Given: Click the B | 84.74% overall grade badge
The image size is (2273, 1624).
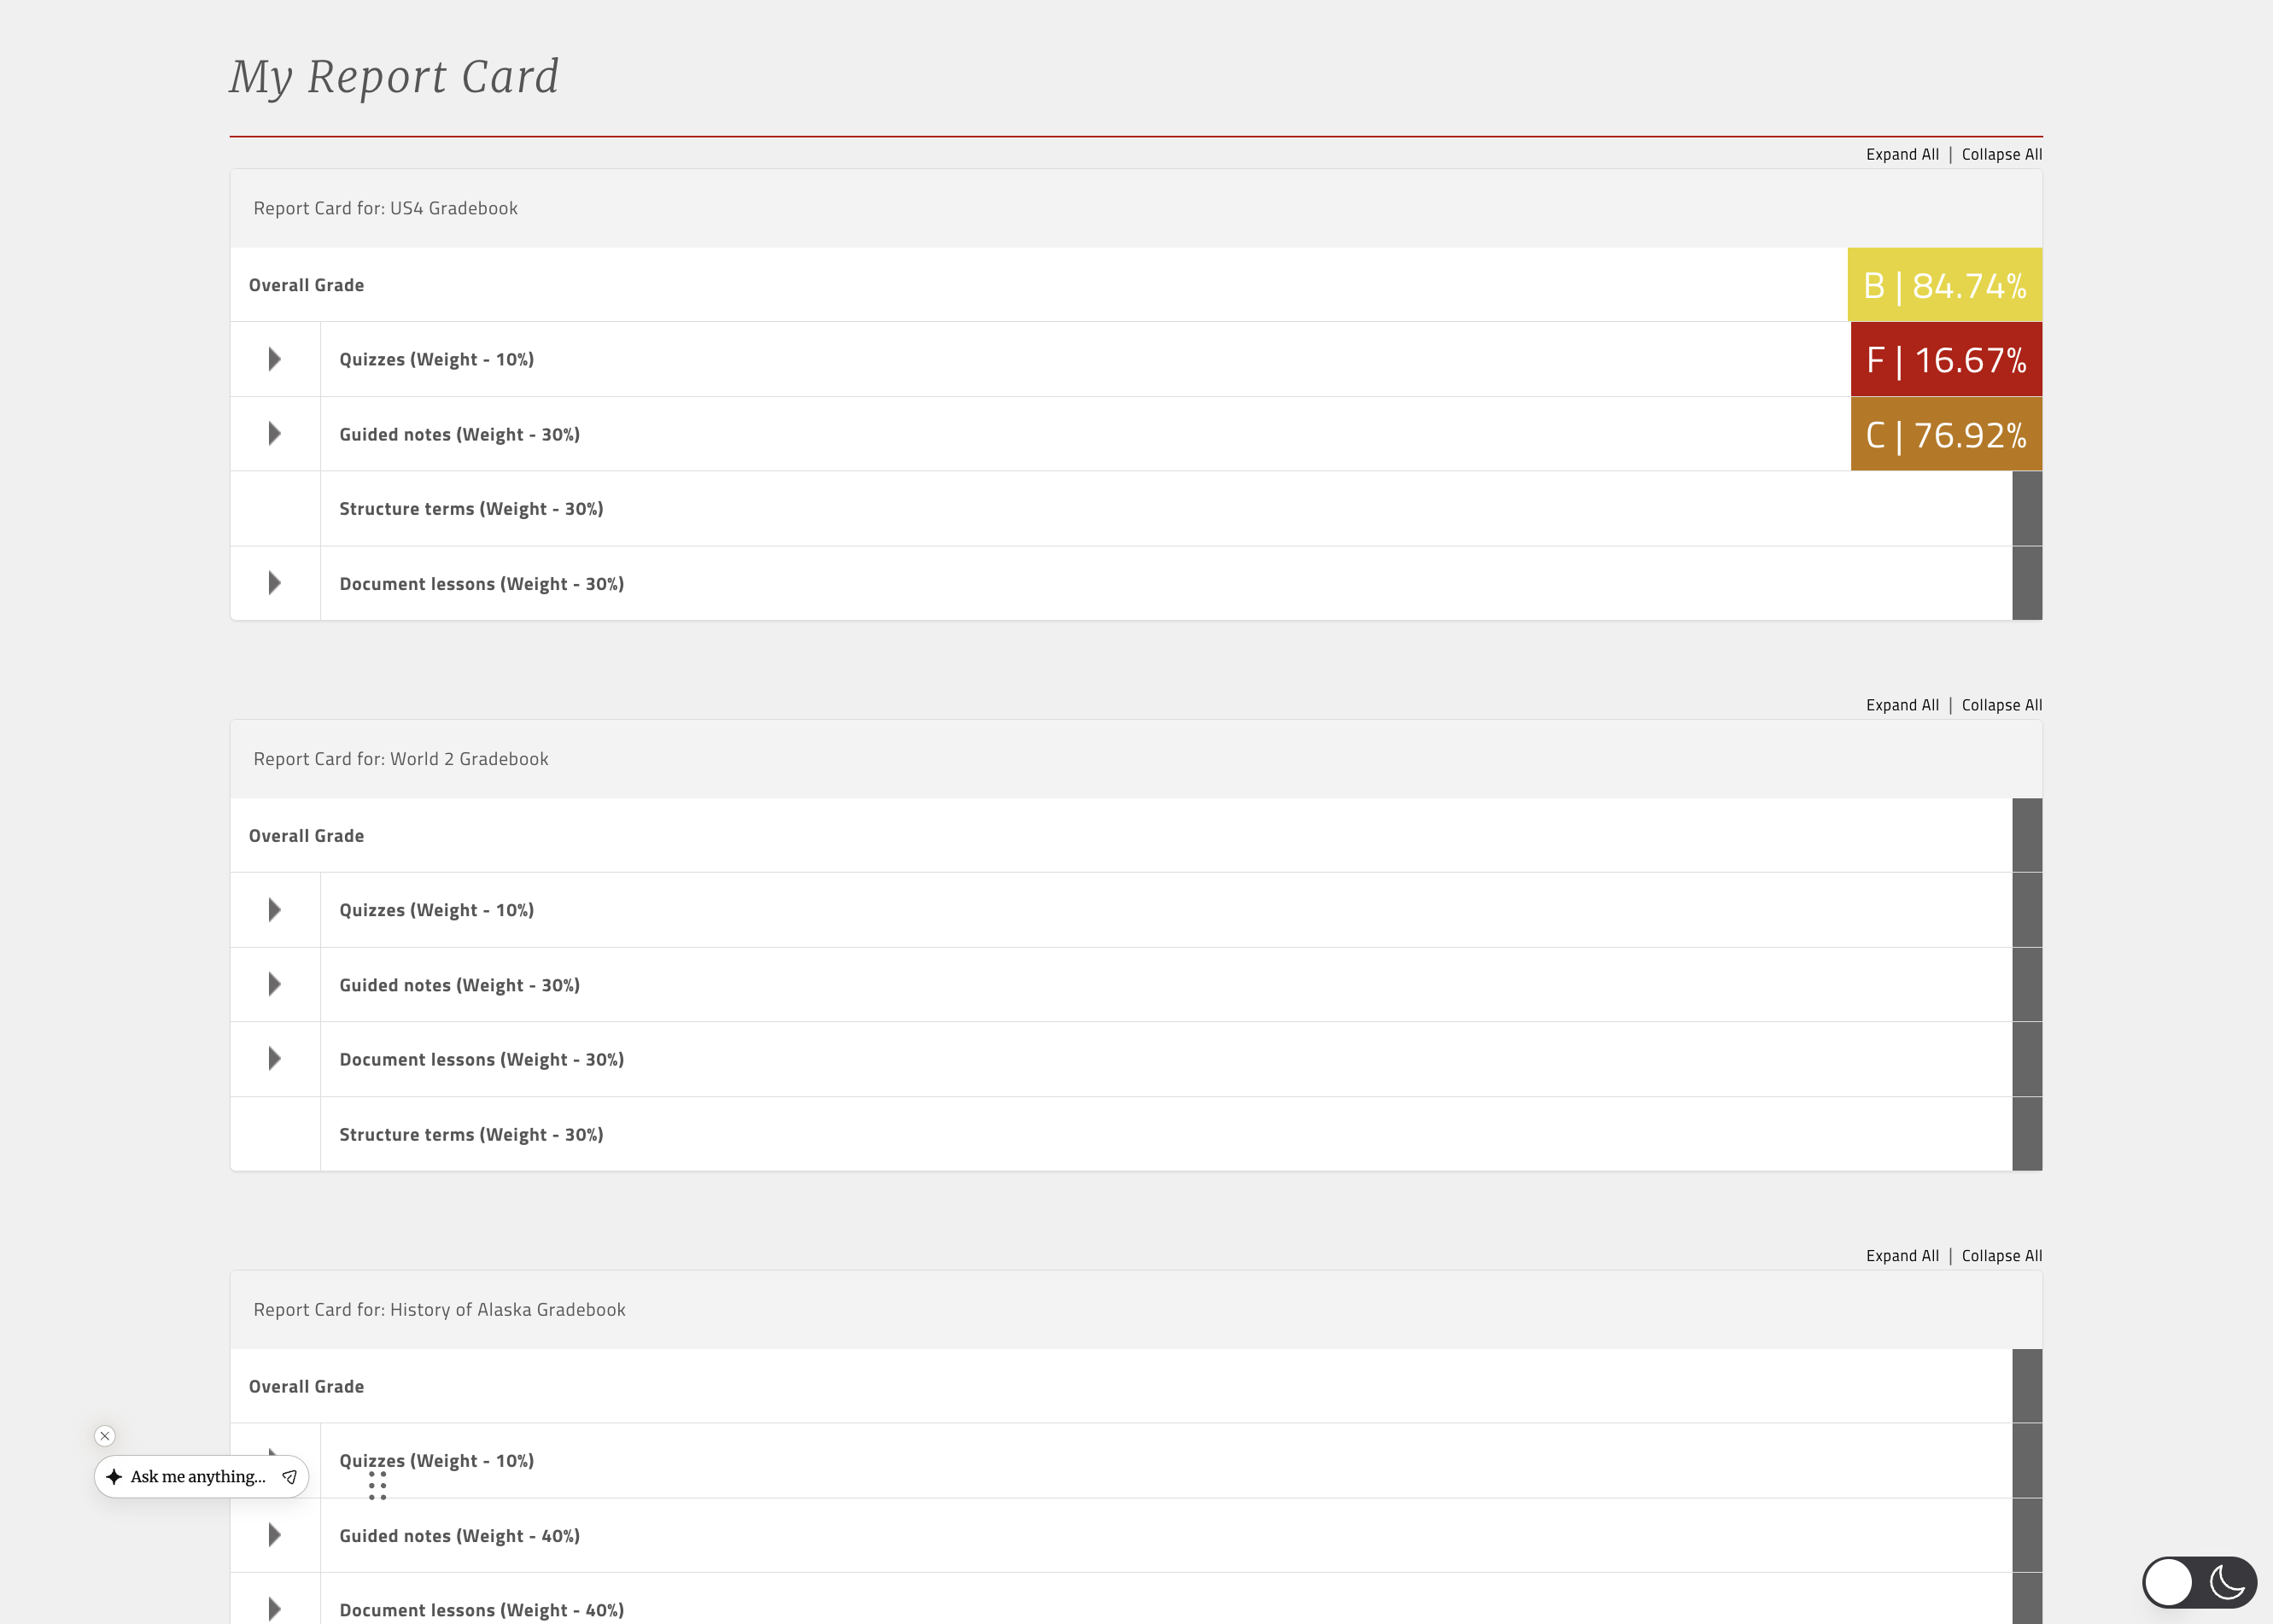Looking at the screenshot, I should (x=1945, y=285).
